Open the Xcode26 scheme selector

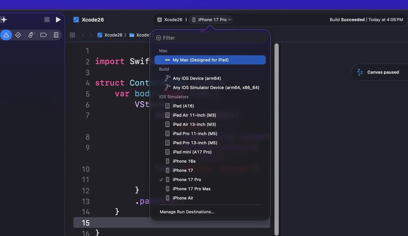[x=170, y=20]
